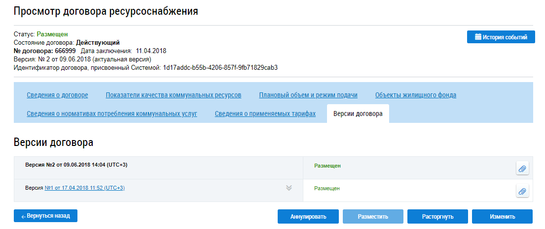The width and height of the screenshot is (545, 229).
Task: Open version link №1 от 17.04.2018
Action: point(84,188)
